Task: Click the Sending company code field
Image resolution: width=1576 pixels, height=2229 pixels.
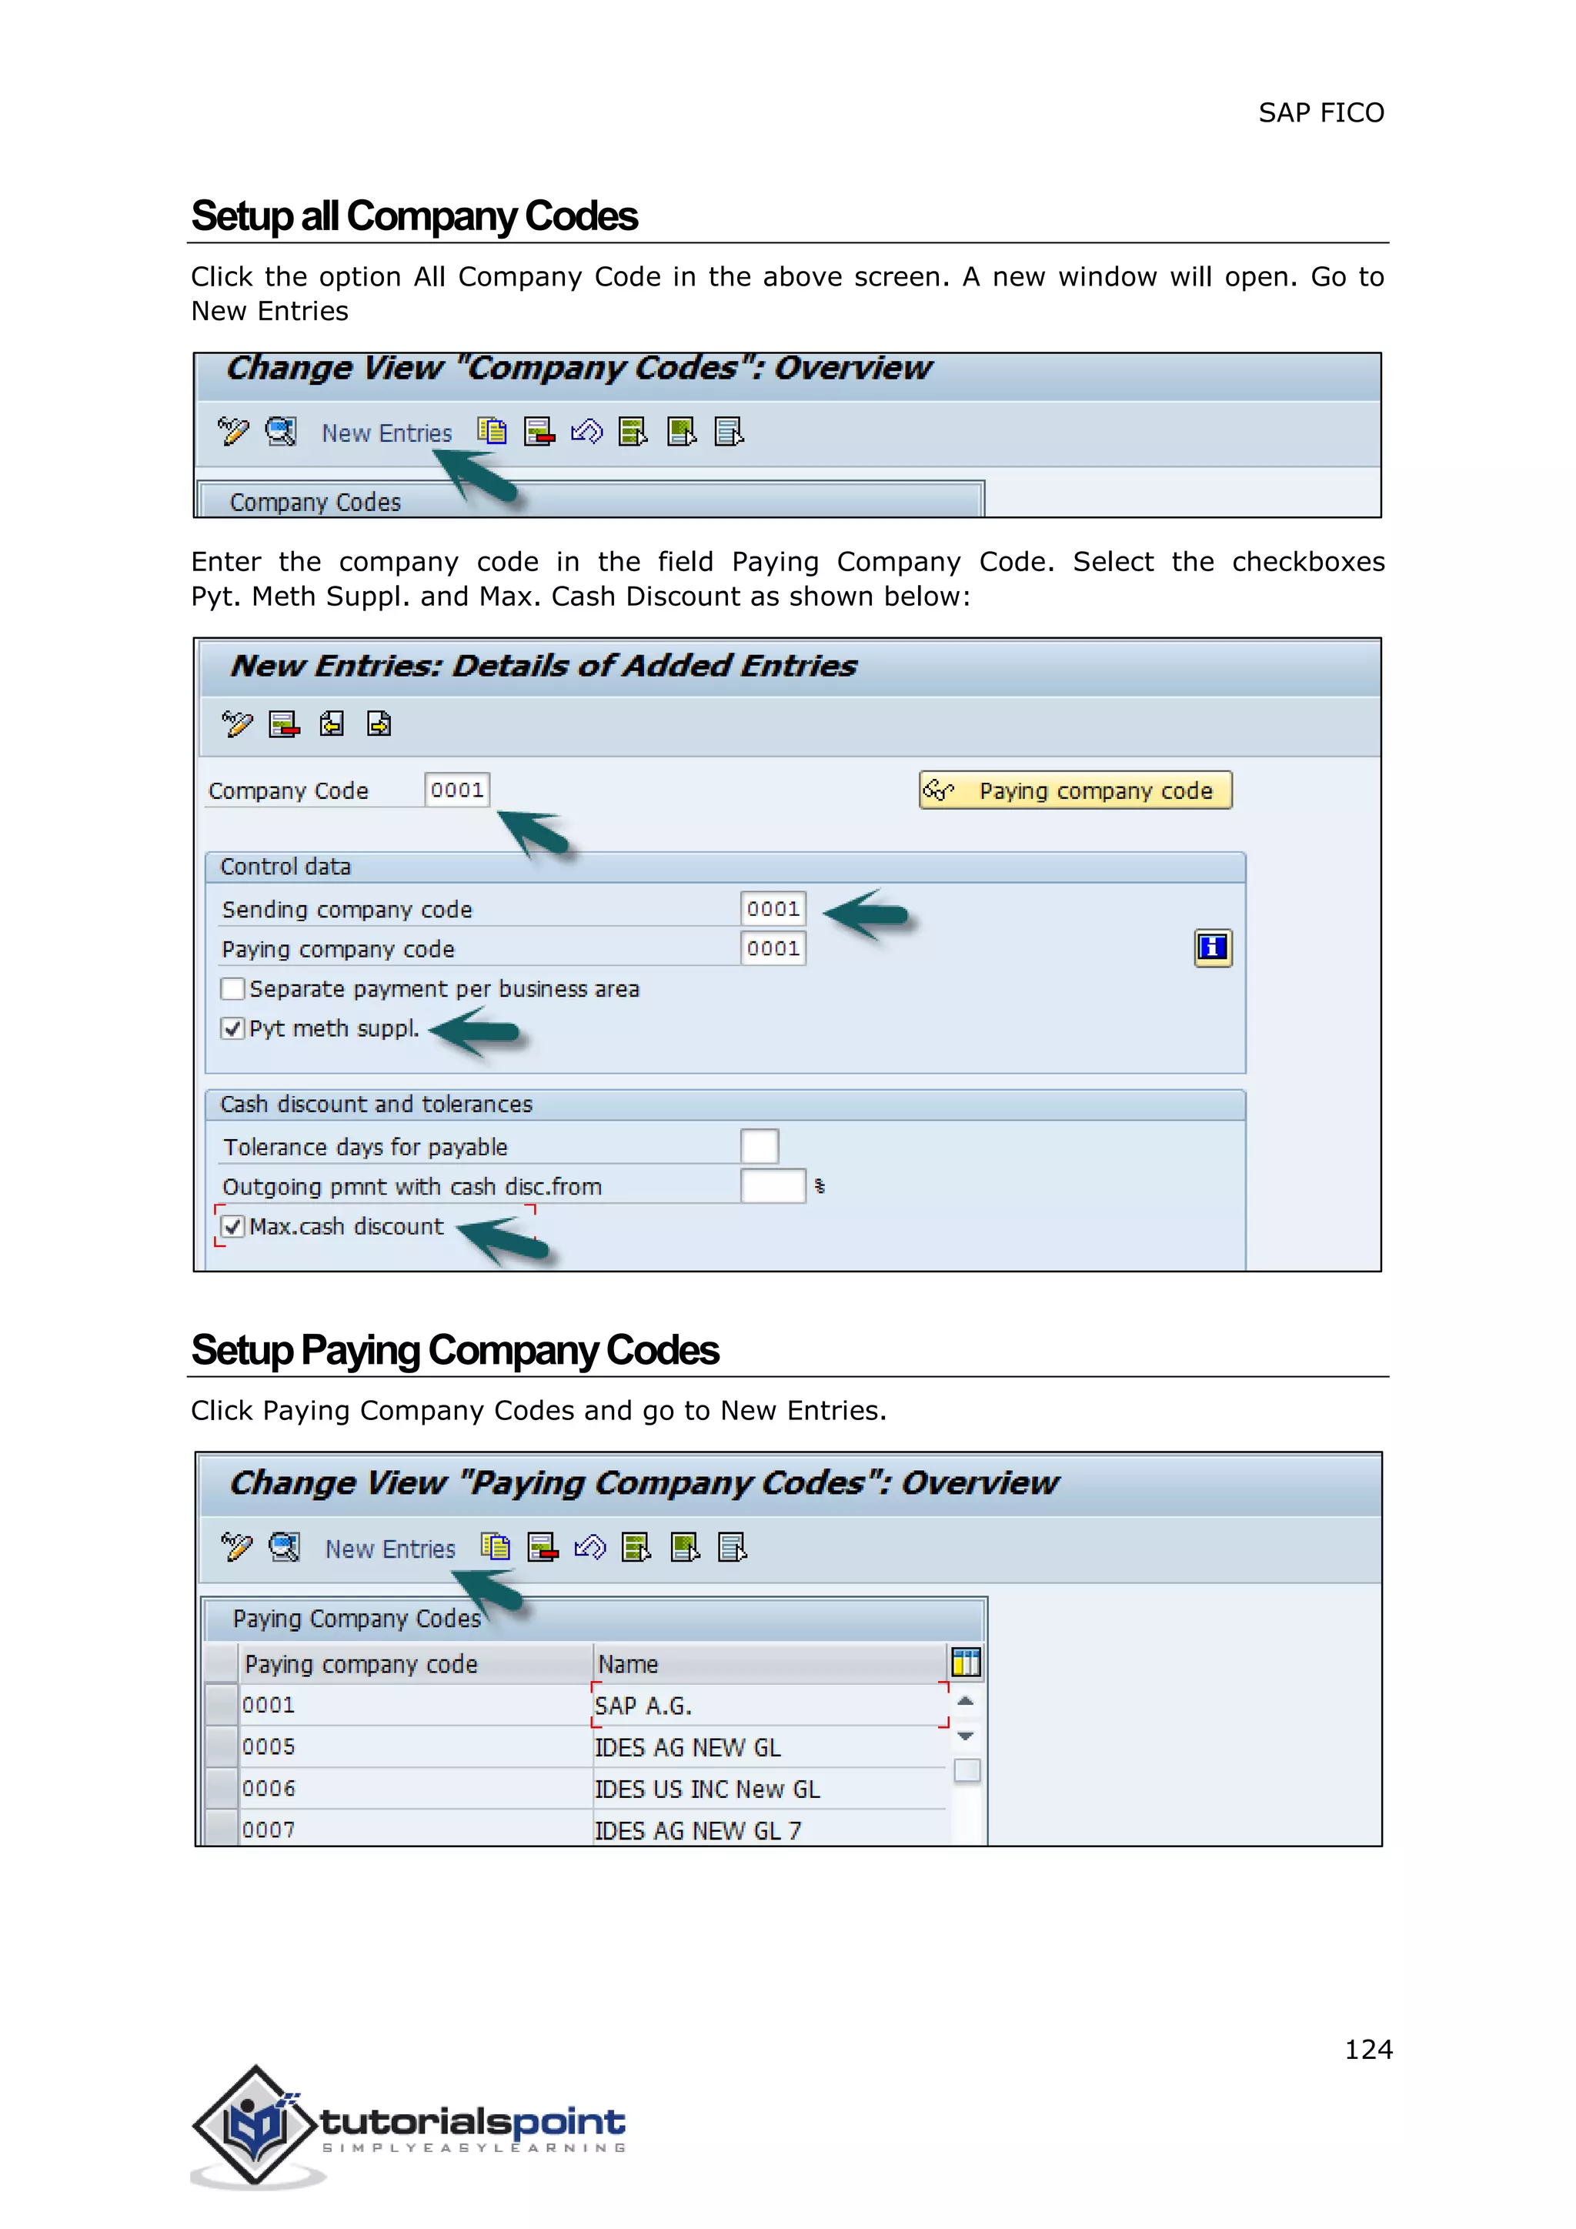Action: pos(773,910)
